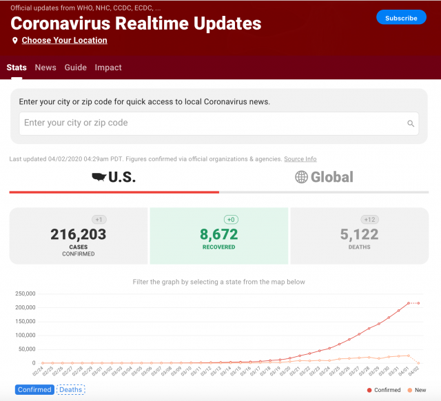Open the Source Info link

[300, 159]
